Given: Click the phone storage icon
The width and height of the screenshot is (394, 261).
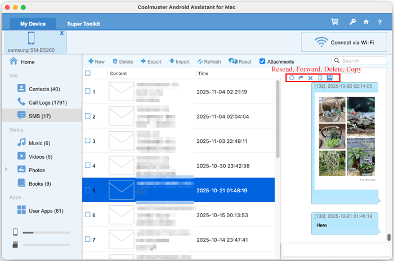Looking at the screenshot, I should pyautogui.click(x=15, y=232).
